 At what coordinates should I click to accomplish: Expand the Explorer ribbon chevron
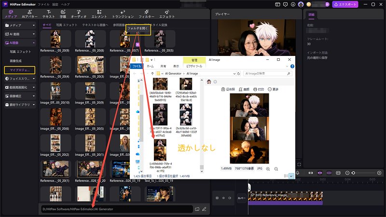coord(287,66)
